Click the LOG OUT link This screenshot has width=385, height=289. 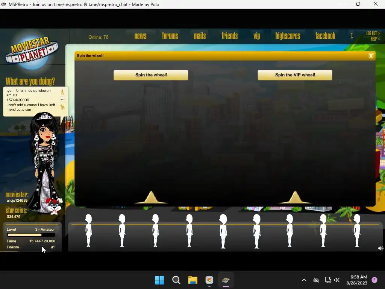point(373,33)
